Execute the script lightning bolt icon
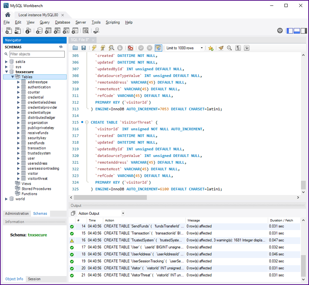 coord(94,48)
